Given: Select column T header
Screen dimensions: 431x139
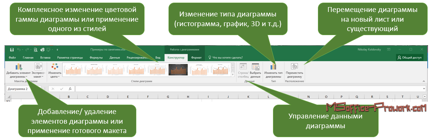Looking at the screenshot, I should pyautogui.click(x=403, y=97).
